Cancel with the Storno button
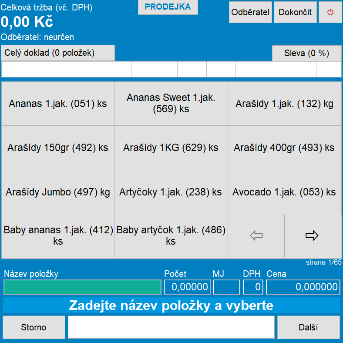This screenshot has width=343, height=343. [34, 327]
